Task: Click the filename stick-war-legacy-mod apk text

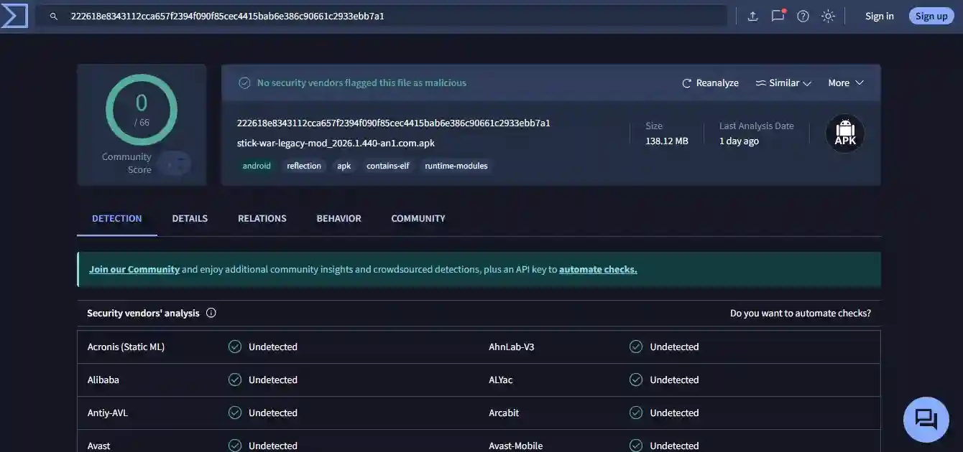Action: pos(336,143)
